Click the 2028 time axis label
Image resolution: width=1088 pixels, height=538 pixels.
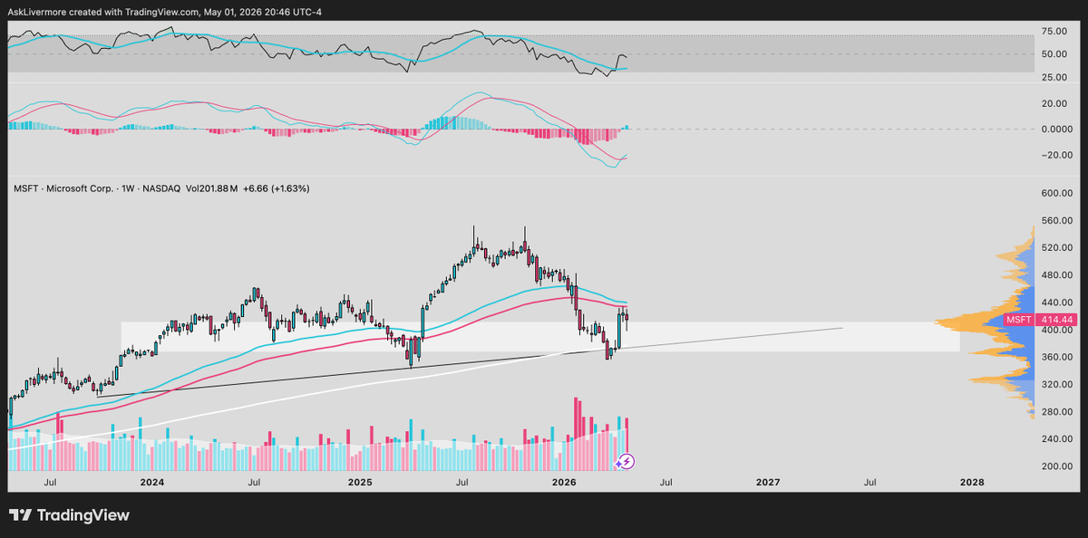click(971, 483)
